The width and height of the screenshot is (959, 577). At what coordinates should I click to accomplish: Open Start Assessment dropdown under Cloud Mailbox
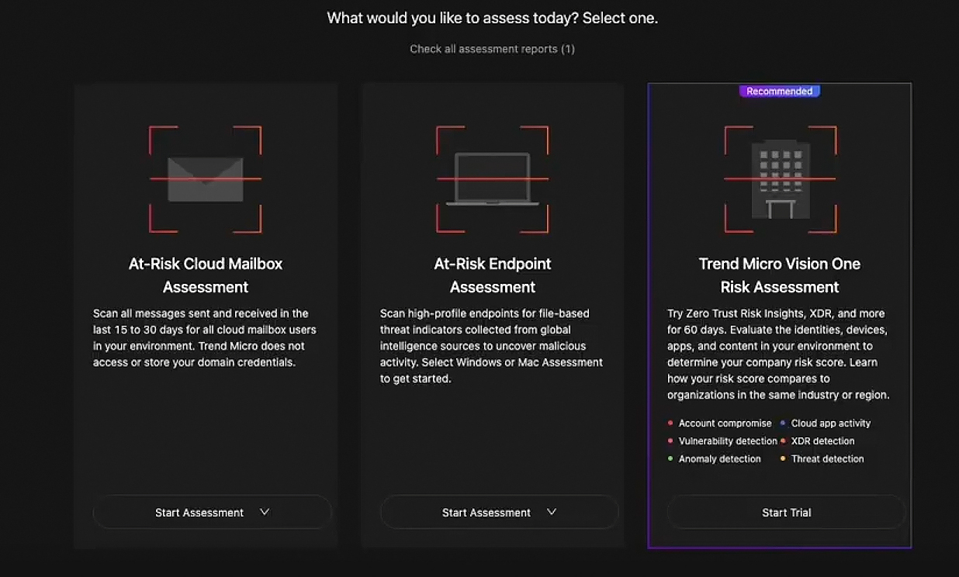click(x=199, y=513)
